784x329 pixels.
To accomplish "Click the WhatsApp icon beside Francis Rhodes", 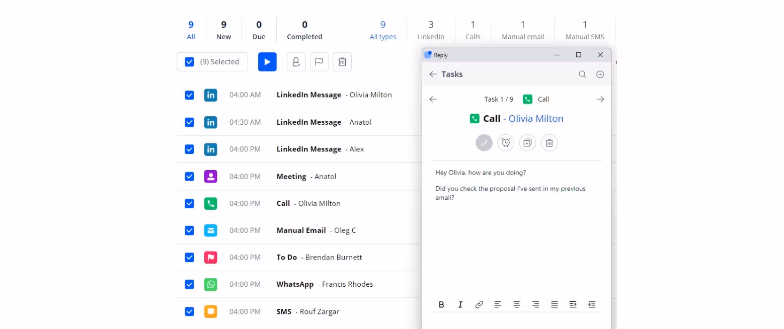I will (x=210, y=284).
